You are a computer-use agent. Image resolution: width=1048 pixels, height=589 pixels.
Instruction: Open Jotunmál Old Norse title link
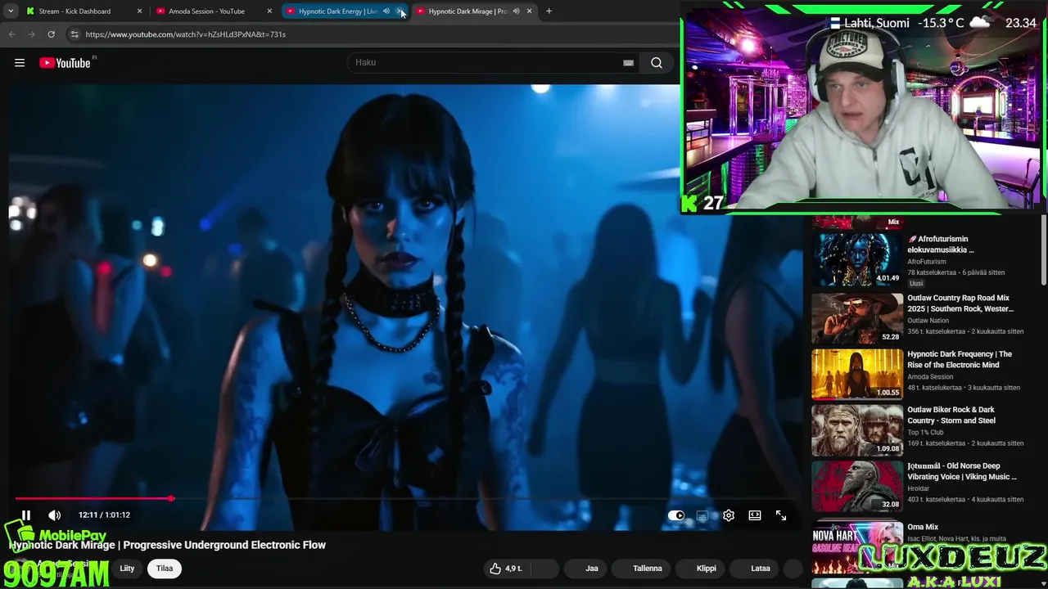point(962,471)
